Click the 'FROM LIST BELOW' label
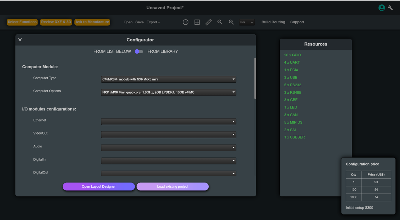This screenshot has height=220, width=400. pyautogui.click(x=112, y=51)
